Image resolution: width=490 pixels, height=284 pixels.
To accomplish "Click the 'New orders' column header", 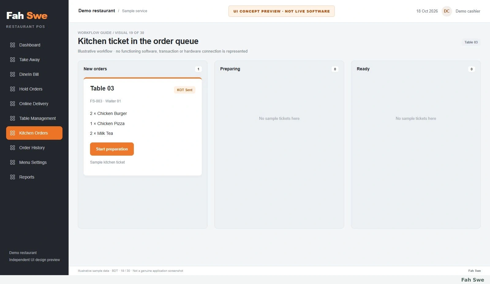I will [95, 69].
